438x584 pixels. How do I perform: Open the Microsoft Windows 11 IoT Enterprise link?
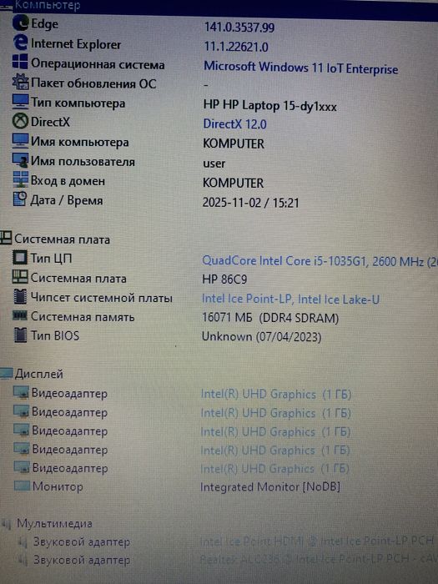[301, 68]
